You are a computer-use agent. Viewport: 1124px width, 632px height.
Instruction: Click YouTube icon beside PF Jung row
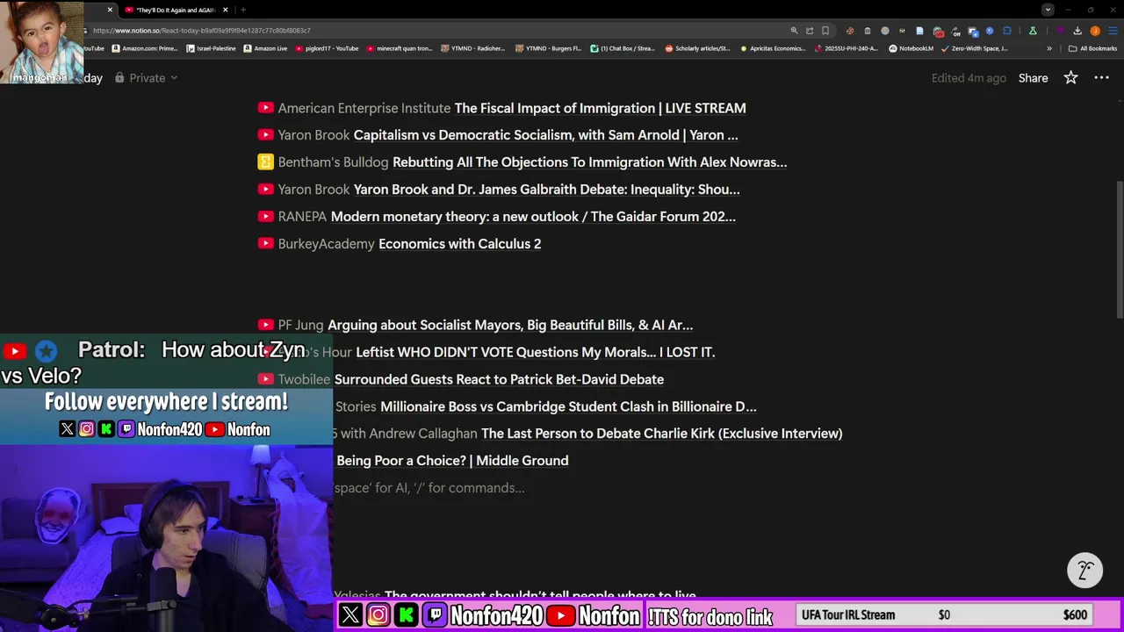pyautogui.click(x=265, y=325)
